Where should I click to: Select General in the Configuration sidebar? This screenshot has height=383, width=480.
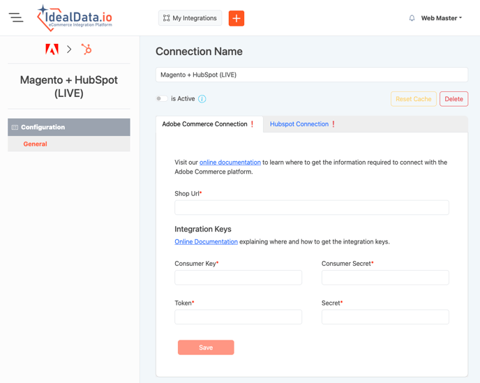pyautogui.click(x=35, y=144)
